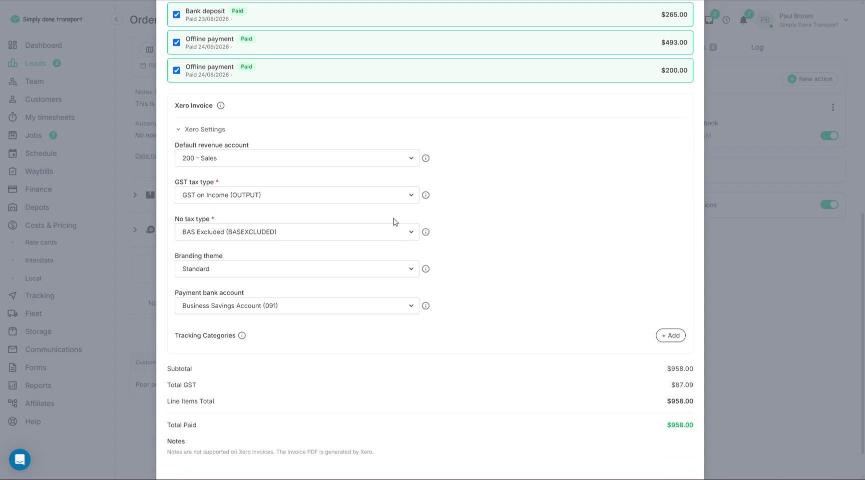Toggle the upper green switch in background panel

pyautogui.click(x=829, y=135)
